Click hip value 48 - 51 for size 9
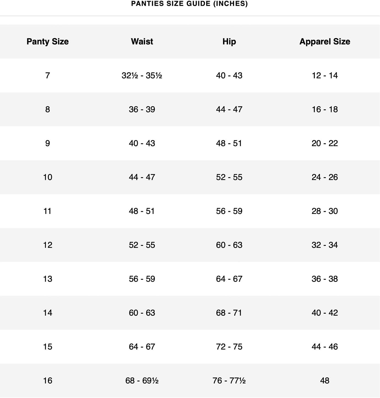This screenshot has width=380, height=398. pyautogui.click(x=229, y=143)
